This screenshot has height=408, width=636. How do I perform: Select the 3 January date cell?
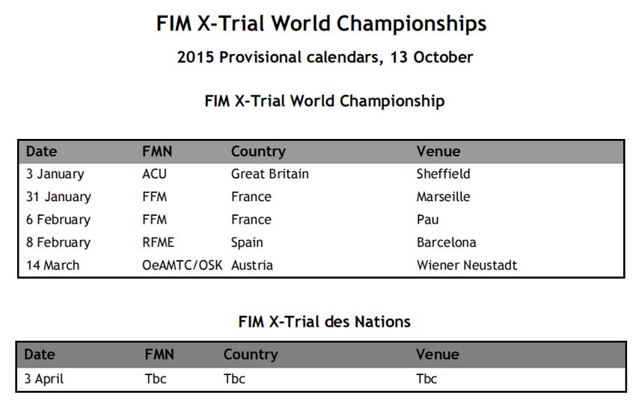(55, 174)
